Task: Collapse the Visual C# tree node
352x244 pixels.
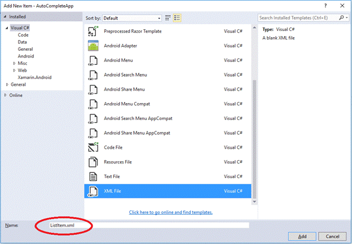Action: (x=7, y=28)
